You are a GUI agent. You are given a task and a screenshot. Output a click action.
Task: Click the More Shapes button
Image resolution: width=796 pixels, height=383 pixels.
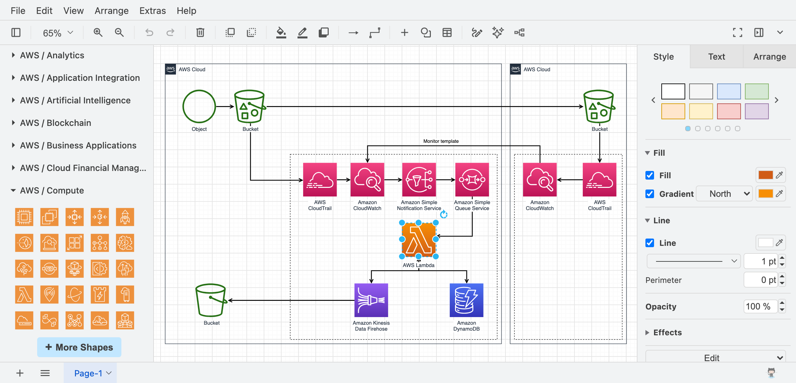click(x=79, y=347)
